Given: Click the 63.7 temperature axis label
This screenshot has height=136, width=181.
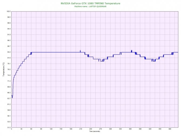Looking at the screenshot, I should pyautogui.click(x=9, y=99).
